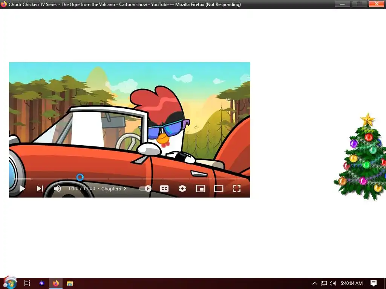
Task: Open the Windows Start menu
Action: pyautogui.click(x=10, y=283)
